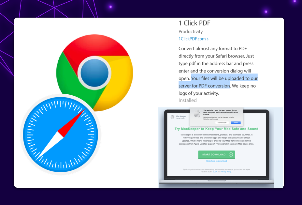Choose Don't Allow in the notification prompt
This screenshot has width=302, height=205.
tap(222, 122)
